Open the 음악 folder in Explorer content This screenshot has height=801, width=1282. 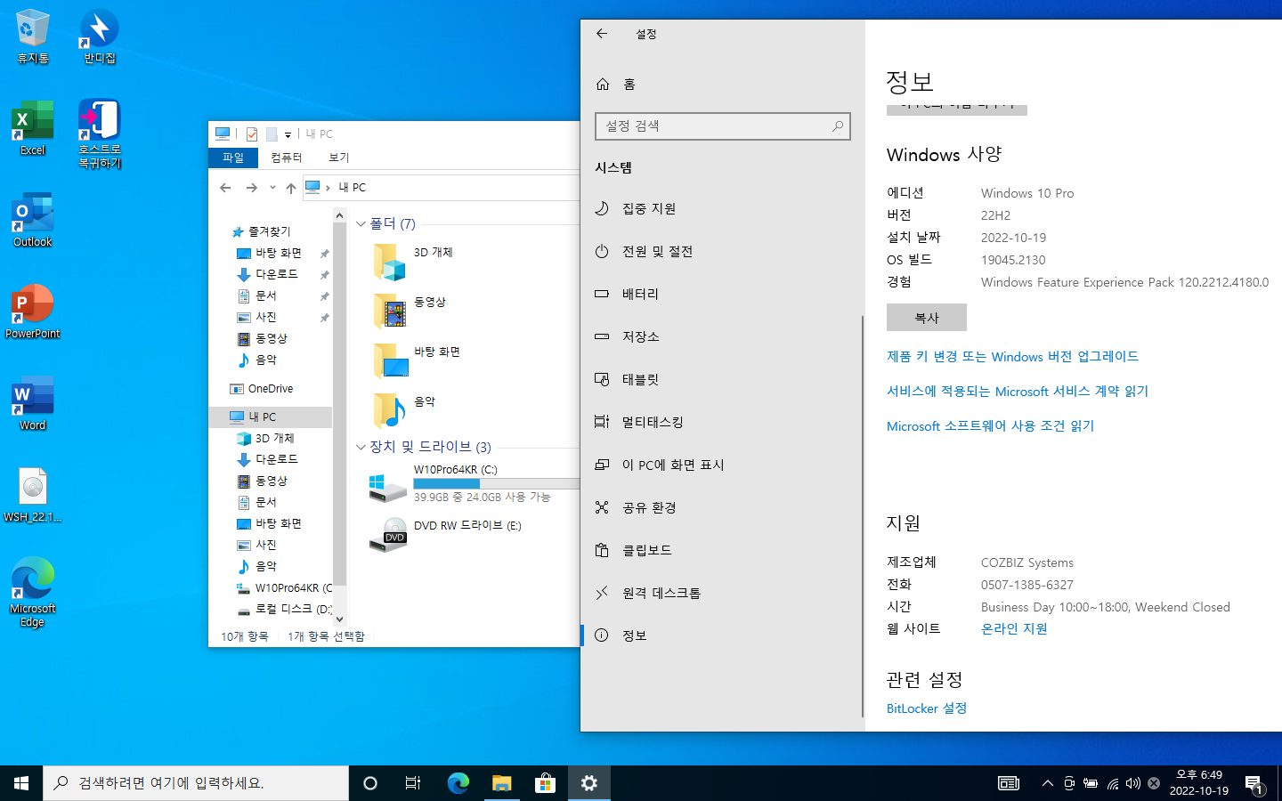404,412
